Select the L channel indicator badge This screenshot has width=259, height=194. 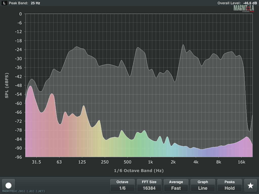point(5,3)
